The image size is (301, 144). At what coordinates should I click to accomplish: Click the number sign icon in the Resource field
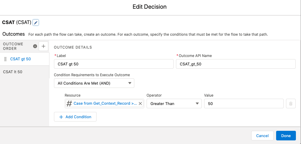[69, 103]
